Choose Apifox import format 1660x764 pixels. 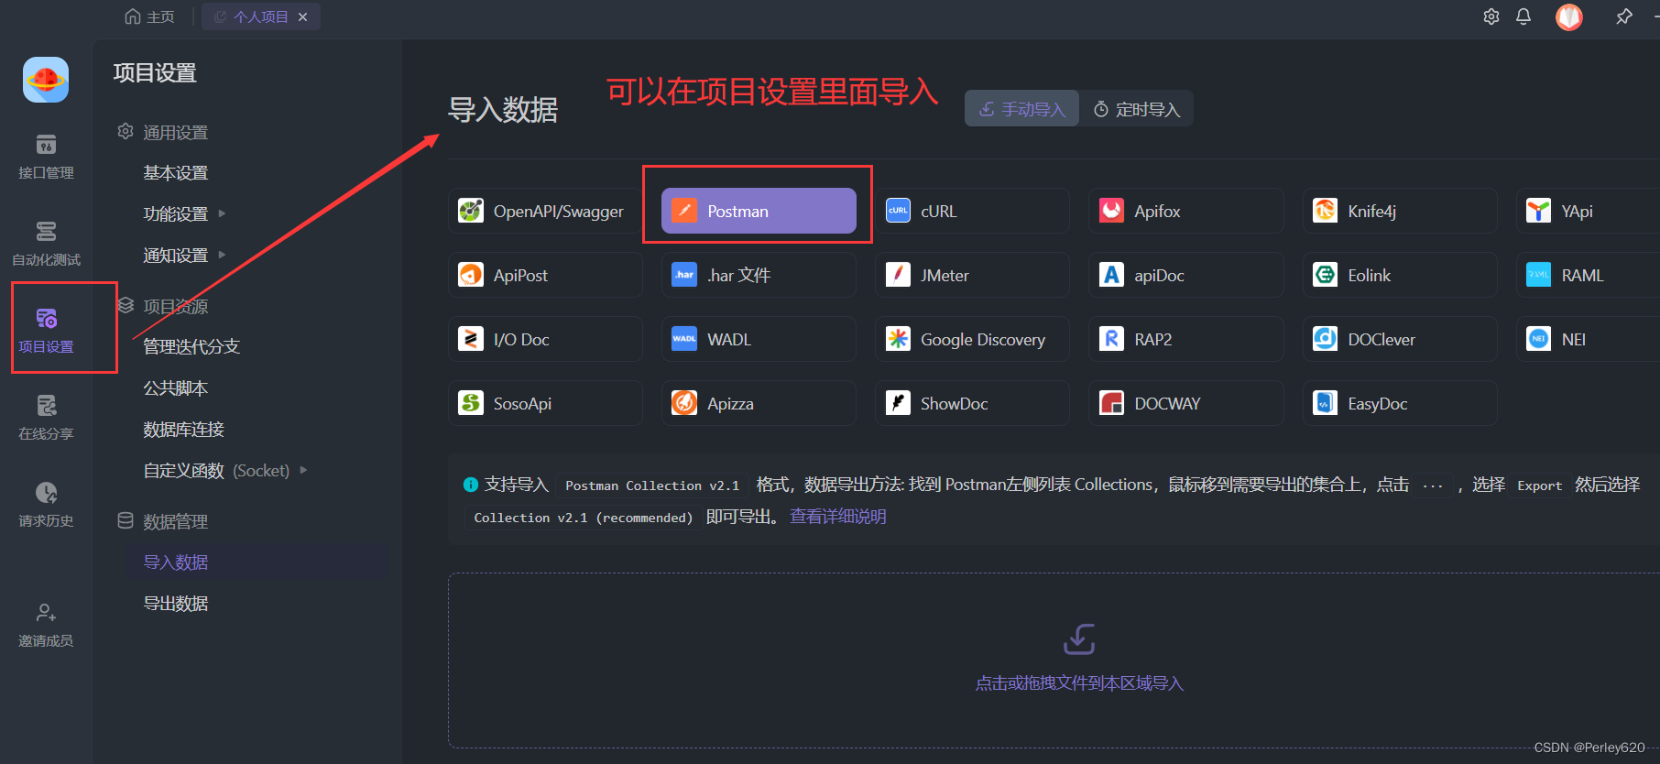point(1185,211)
